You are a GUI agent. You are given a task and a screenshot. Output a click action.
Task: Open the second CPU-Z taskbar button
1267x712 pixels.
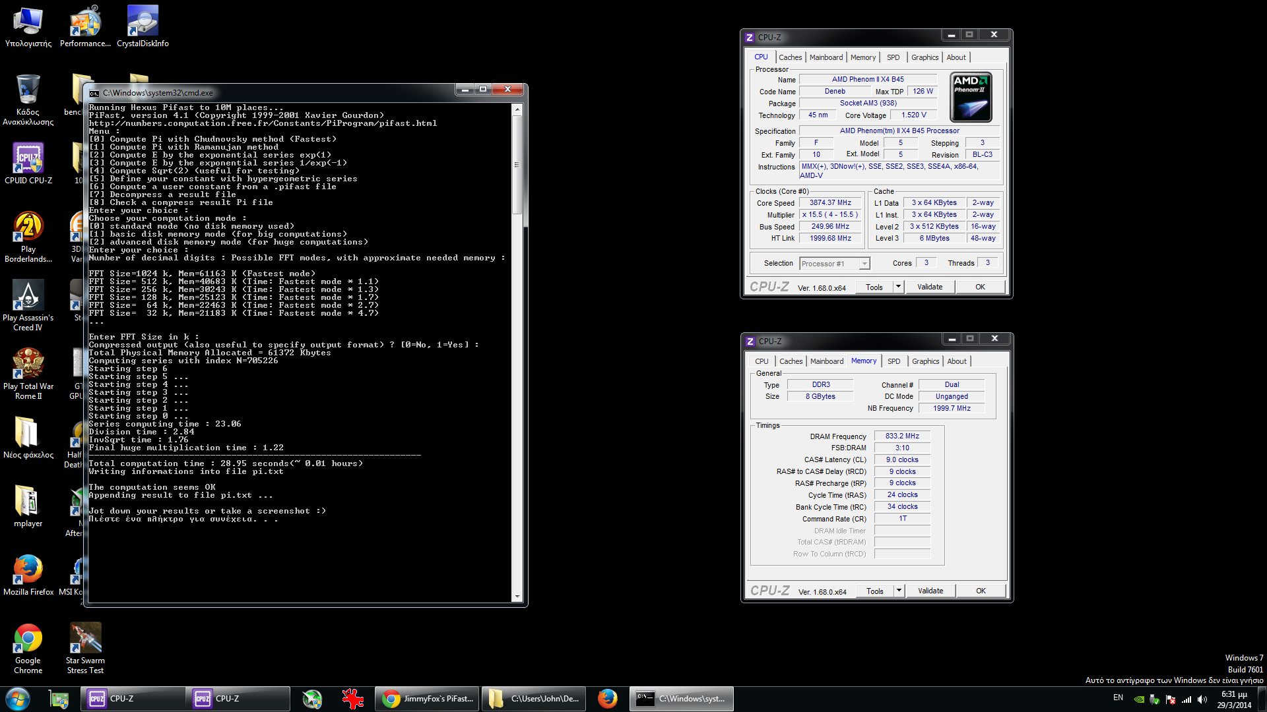click(238, 699)
